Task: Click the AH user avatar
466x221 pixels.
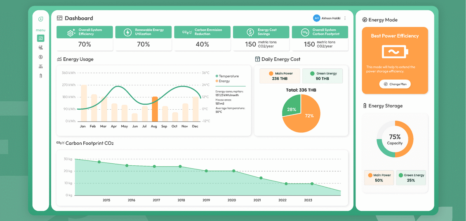Action: click(x=317, y=18)
